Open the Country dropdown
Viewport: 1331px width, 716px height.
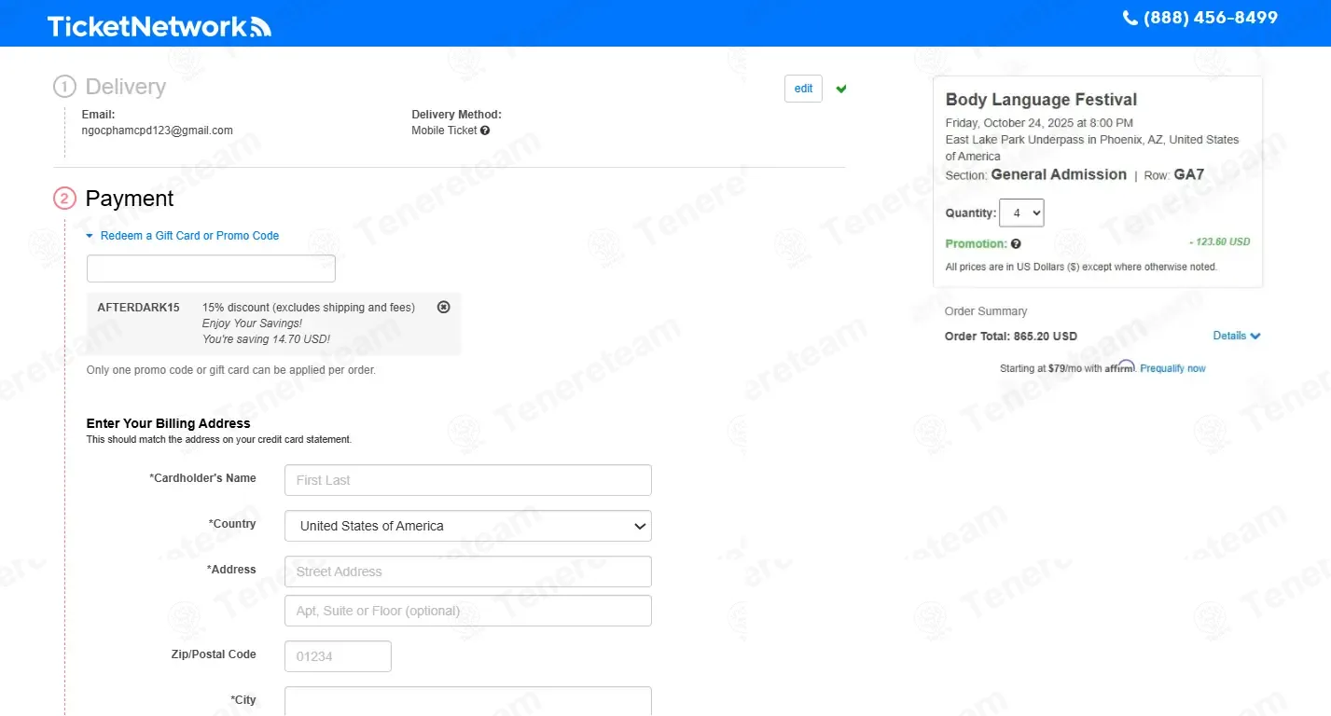click(x=468, y=526)
